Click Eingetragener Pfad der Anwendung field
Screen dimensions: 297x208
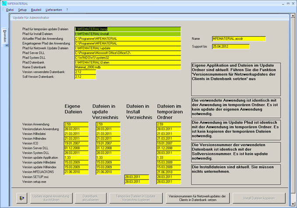pos(128,43)
